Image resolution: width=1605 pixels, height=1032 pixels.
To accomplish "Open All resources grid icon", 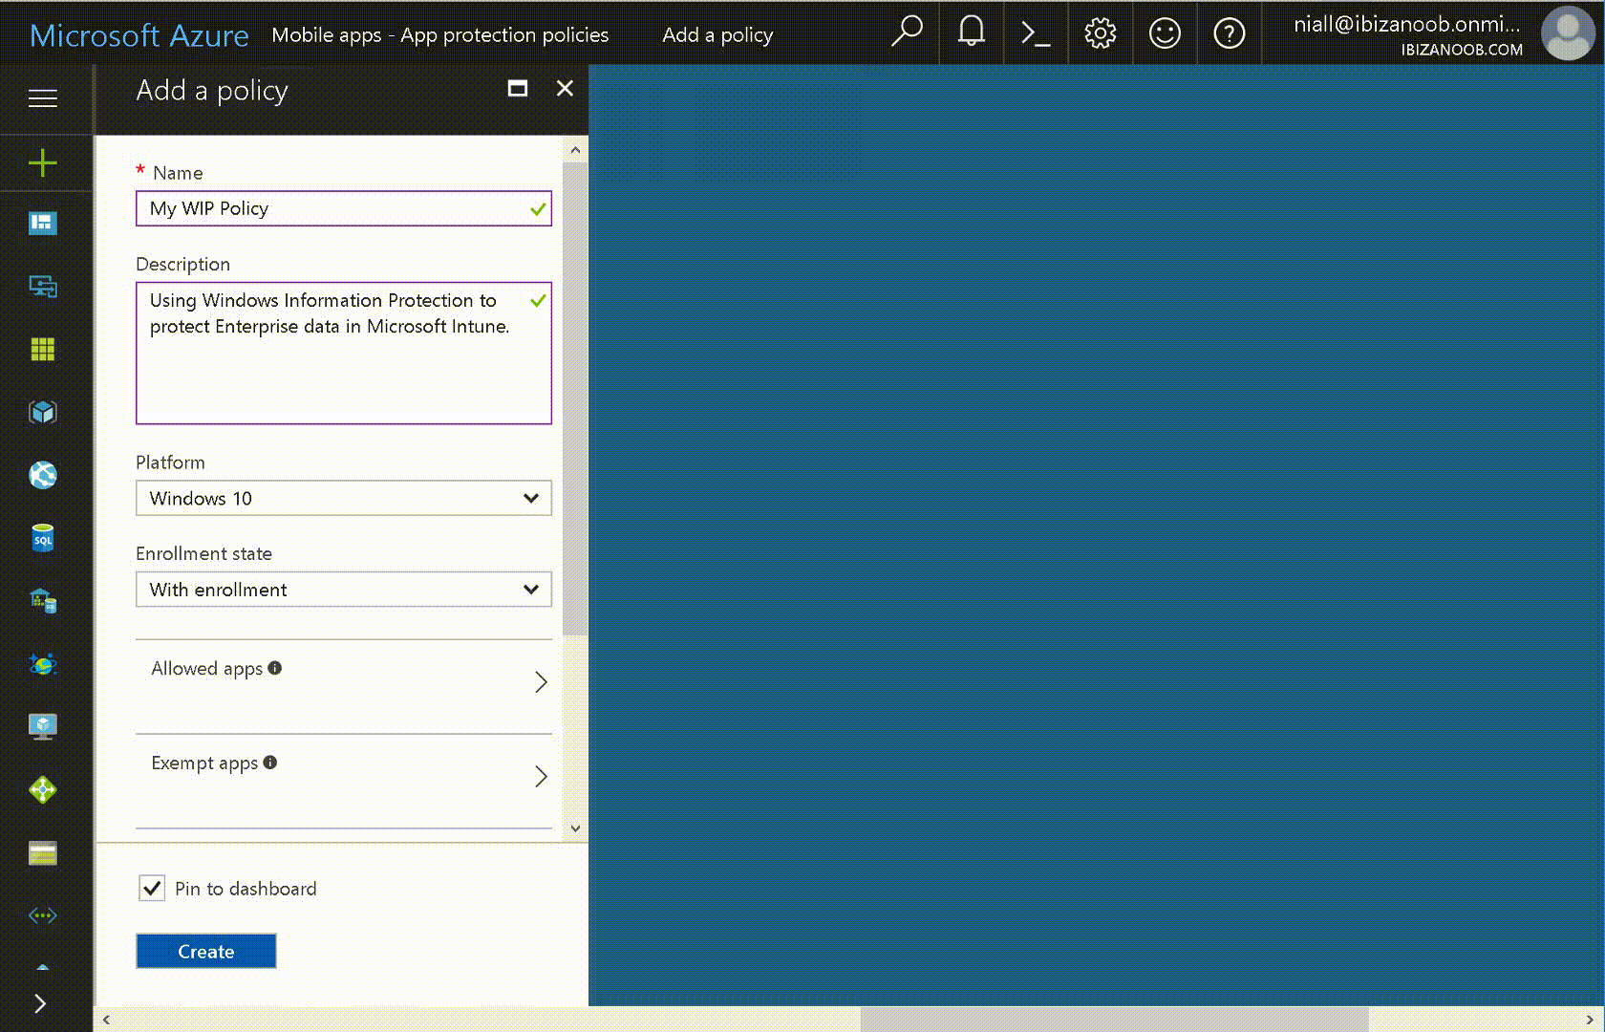I will pos(43,349).
